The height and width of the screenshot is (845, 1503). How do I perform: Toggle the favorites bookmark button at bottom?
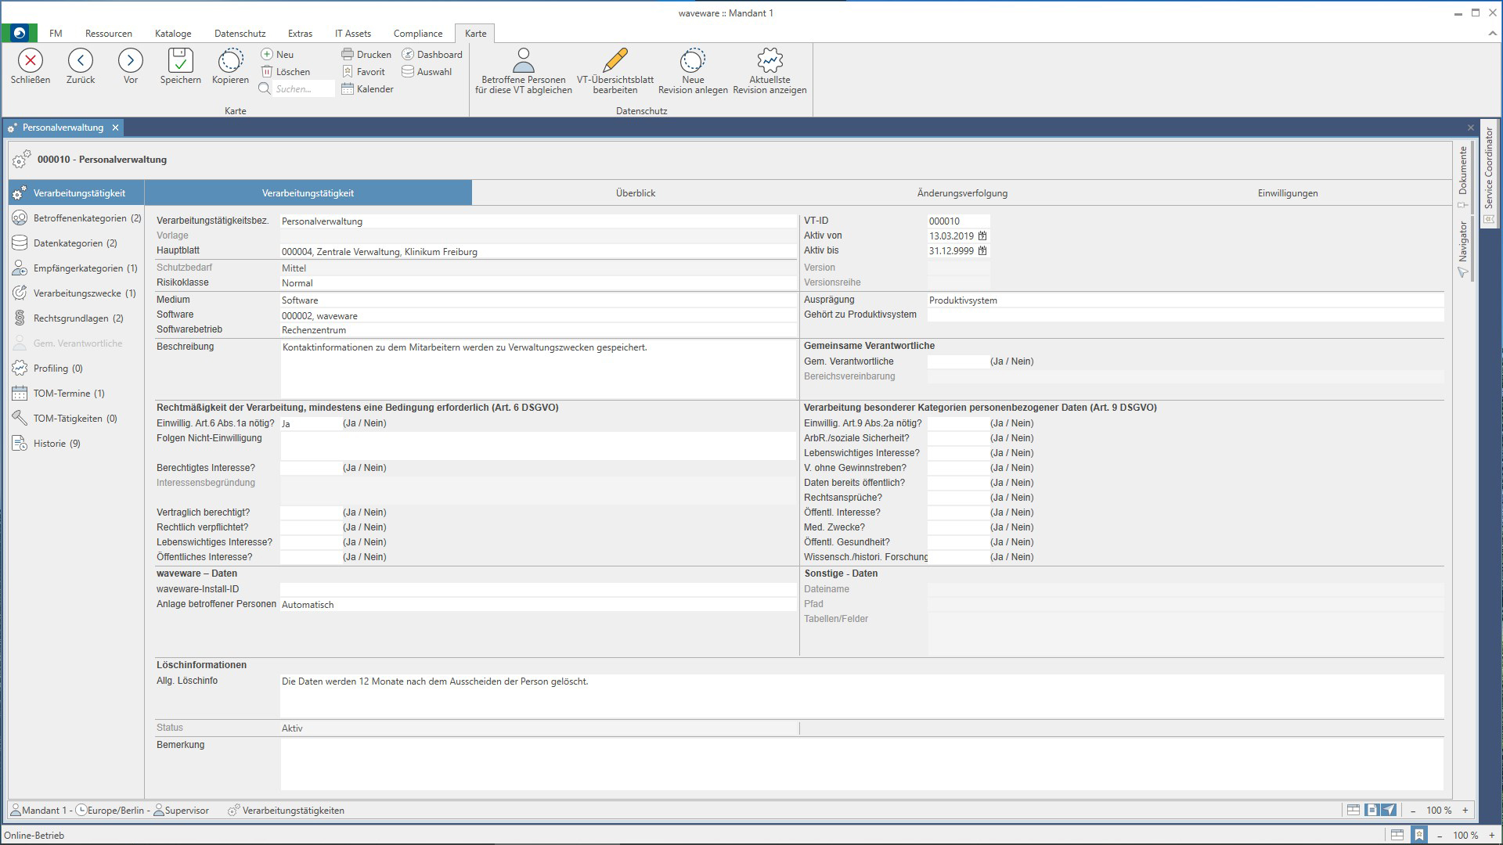1418,835
